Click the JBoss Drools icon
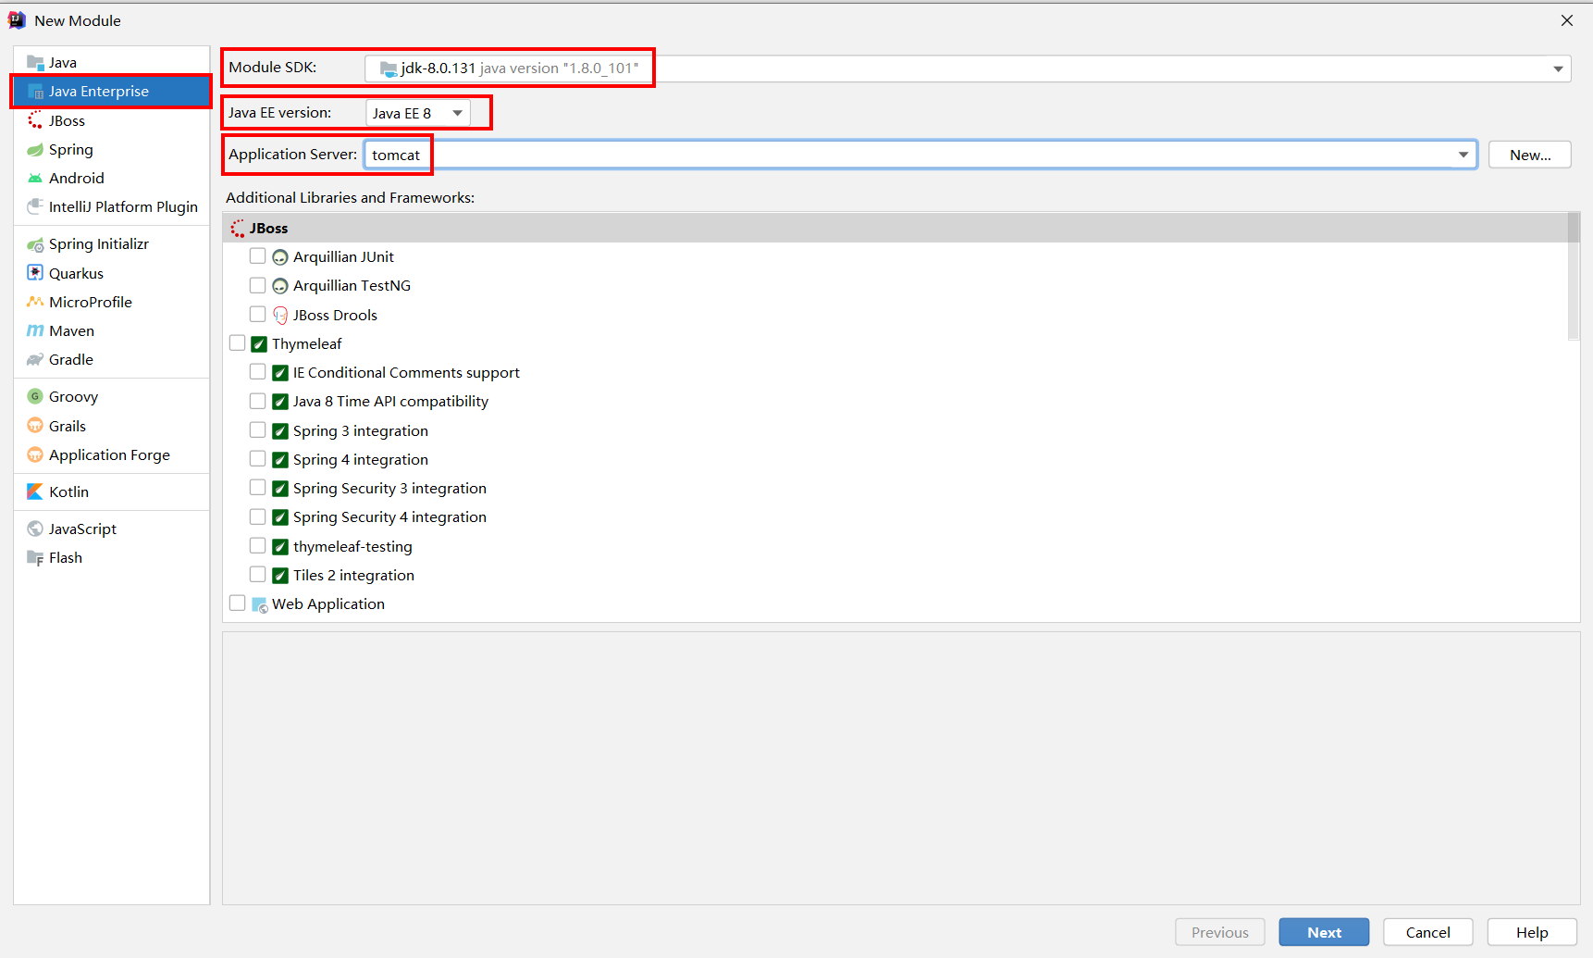 (280, 315)
